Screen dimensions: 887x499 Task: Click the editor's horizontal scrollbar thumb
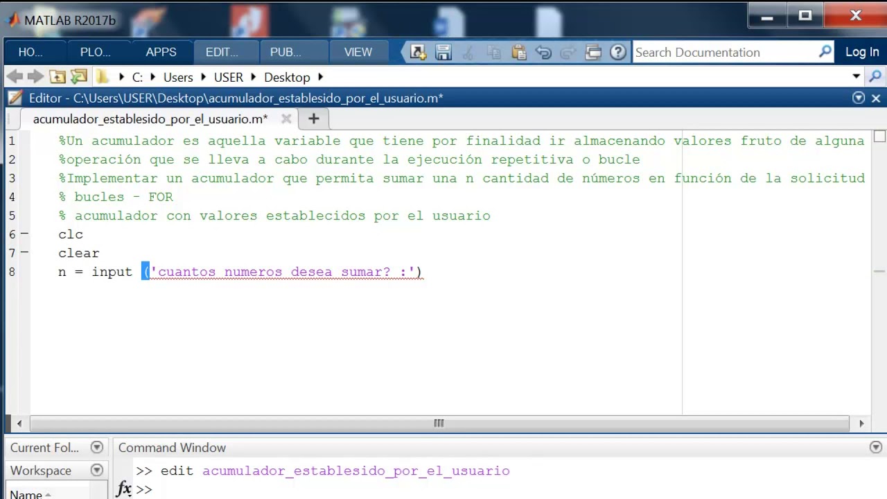coord(439,423)
